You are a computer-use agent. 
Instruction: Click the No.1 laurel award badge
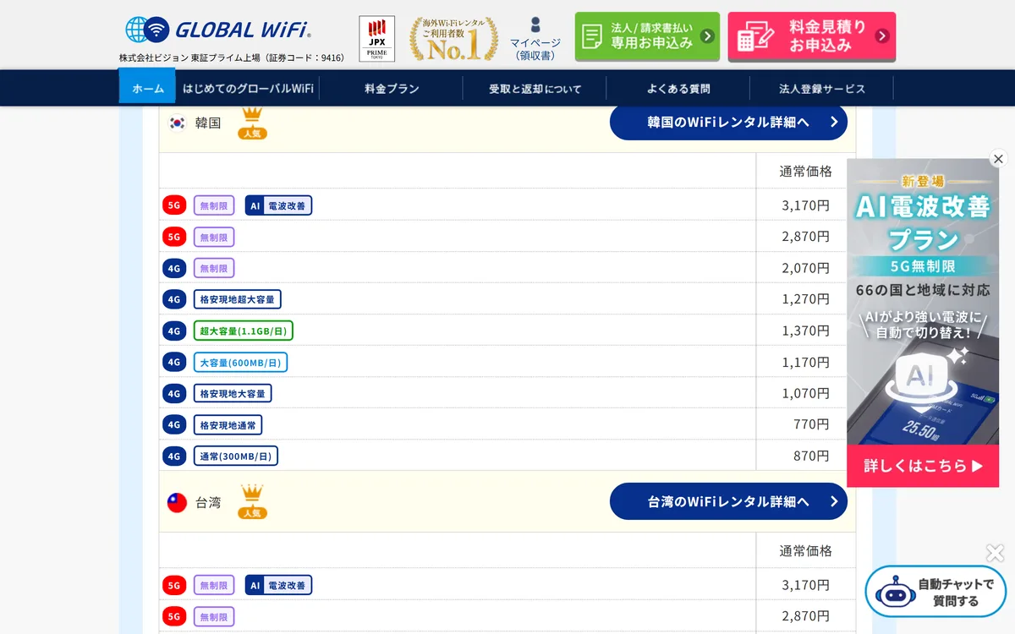[x=453, y=39]
